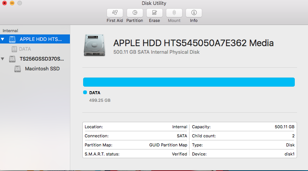The width and height of the screenshot is (308, 171).
Task: Select APPLE HDD HTS... in sidebar
Action: pyautogui.click(x=35, y=39)
